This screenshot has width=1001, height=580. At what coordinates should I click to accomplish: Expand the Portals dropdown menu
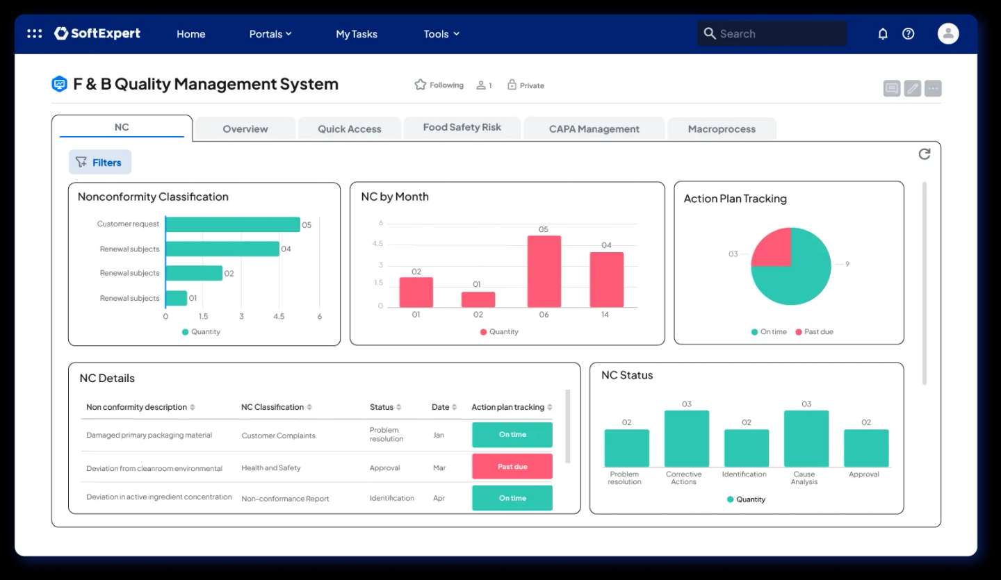pyautogui.click(x=270, y=33)
